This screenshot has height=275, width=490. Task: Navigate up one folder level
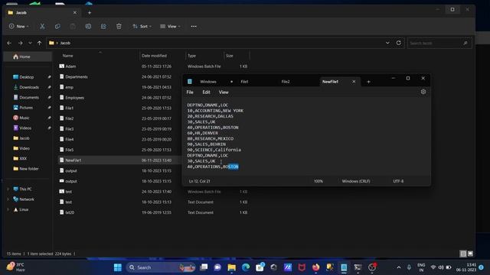click(x=39, y=43)
